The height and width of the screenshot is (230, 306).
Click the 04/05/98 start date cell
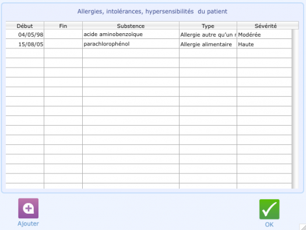tap(25, 34)
